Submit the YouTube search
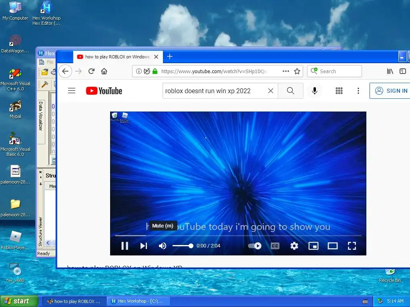Screen dimensions: 410x307 pyautogui.click(x=291, y=91)
